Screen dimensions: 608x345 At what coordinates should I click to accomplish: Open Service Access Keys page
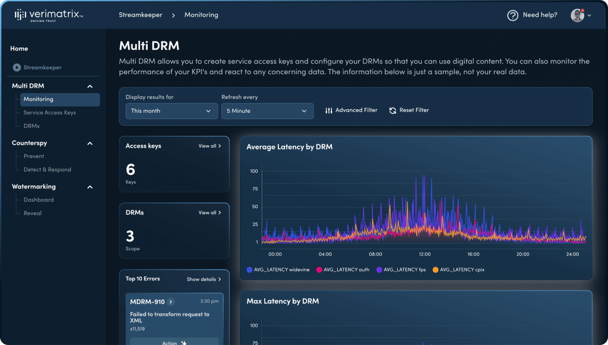click(x=50, y=113)
